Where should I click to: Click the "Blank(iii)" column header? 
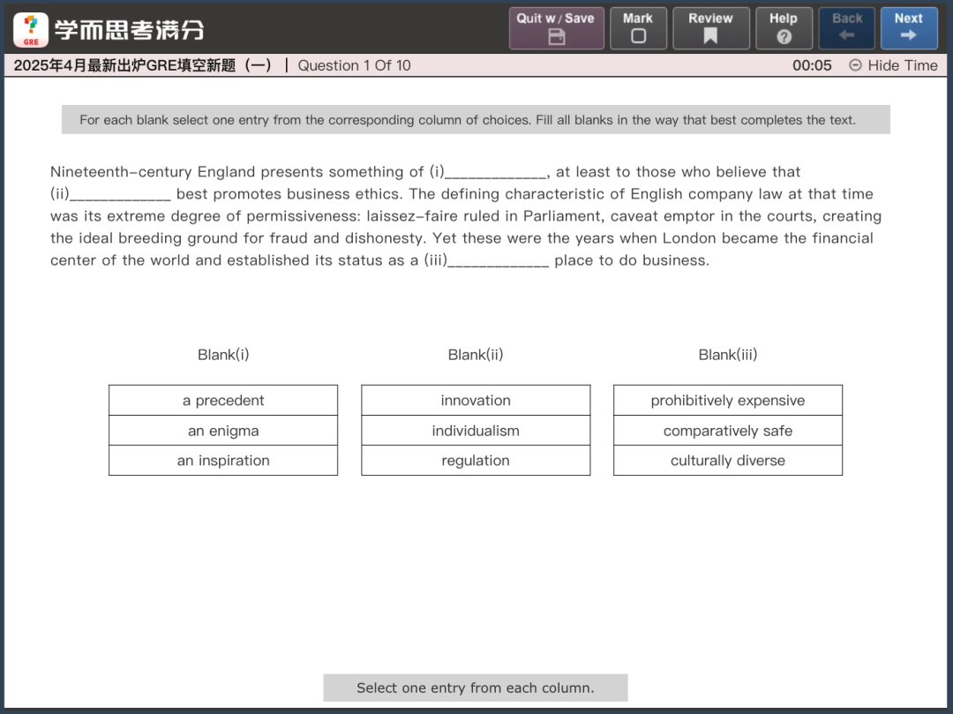click(x=727, y=354)
